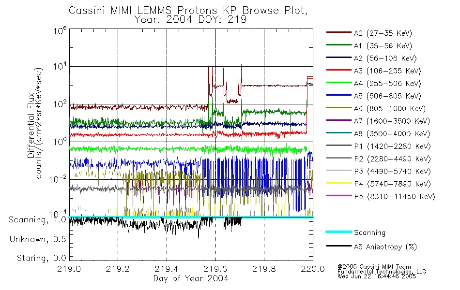Click the magenta P5 legend line
The width and height of the screenshot is (460, 290).
[x=339, y=195]
